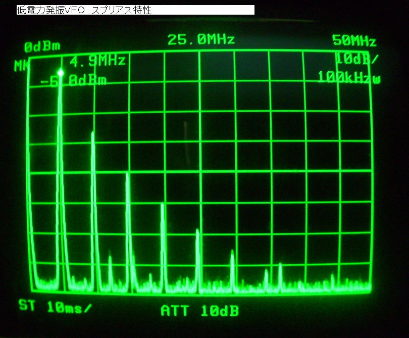This screenshot has width=409, height=338.
Task: Click the 0dBm reference level label
Action: click(x=42, y=47)
